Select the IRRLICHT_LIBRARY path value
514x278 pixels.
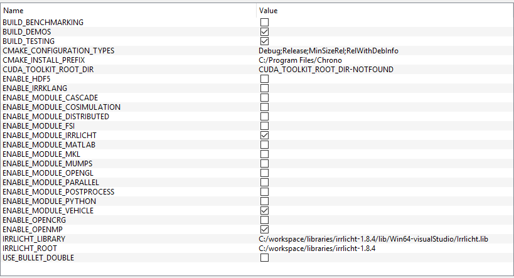point(373,239)
